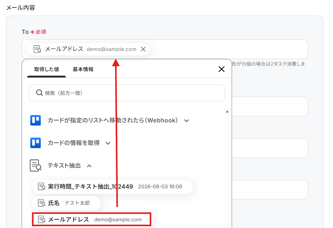Click the magnifier icon in search box
The width and height of the screenshot is (333, 228).
point(39,93)
